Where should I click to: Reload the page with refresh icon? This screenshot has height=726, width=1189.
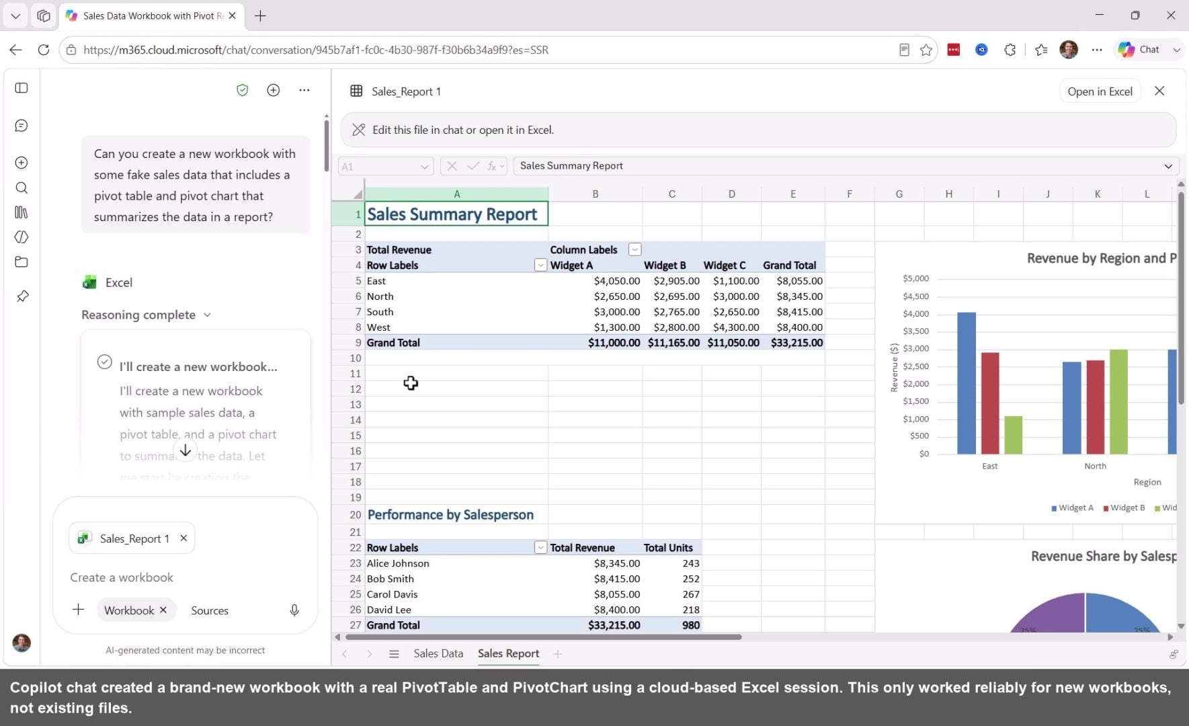pos(44,50)
